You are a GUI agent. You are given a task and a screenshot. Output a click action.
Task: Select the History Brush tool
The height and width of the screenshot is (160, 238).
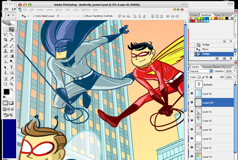(x=12, y=51)
